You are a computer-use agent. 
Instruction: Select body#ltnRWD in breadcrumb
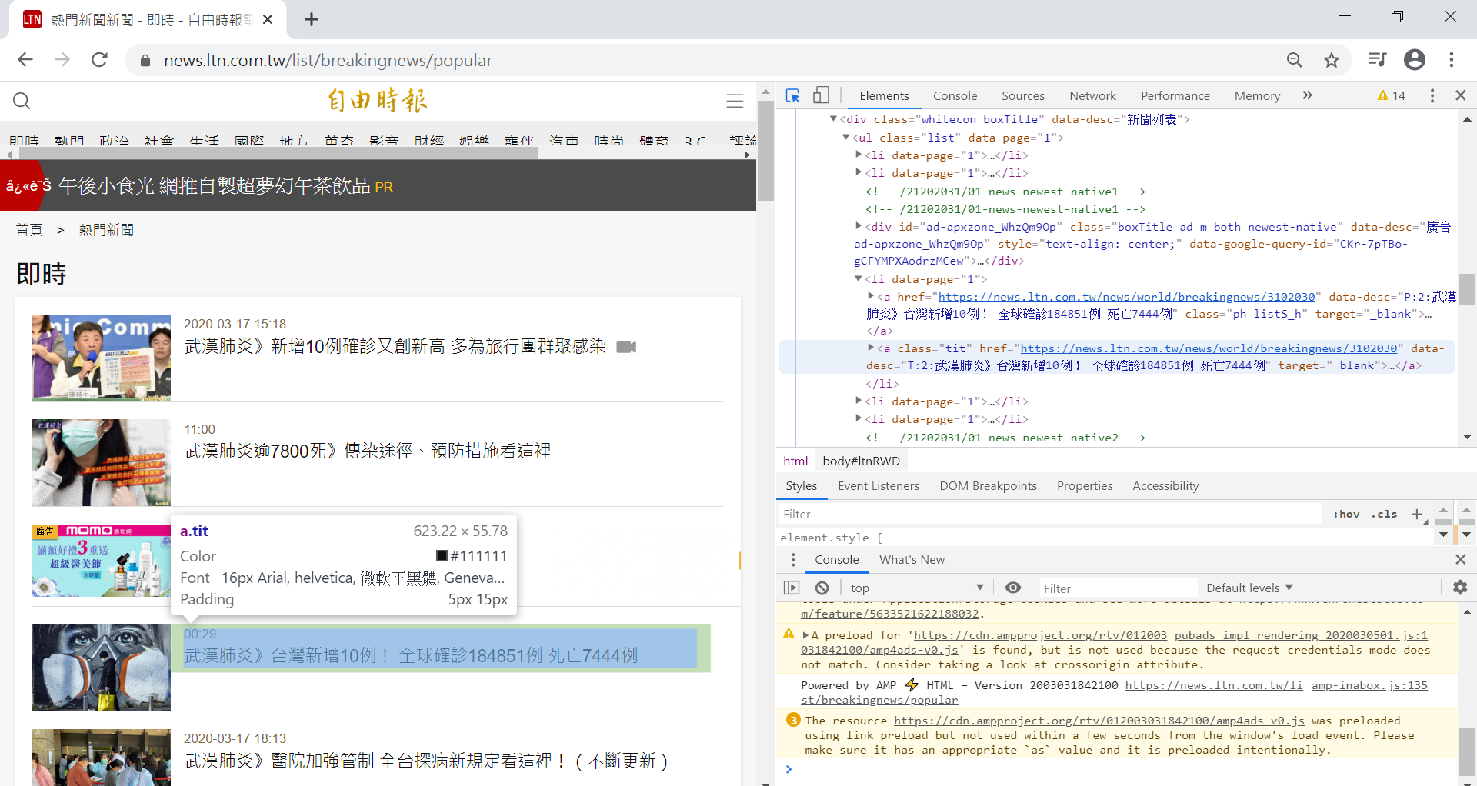click(x=861, y=461)
